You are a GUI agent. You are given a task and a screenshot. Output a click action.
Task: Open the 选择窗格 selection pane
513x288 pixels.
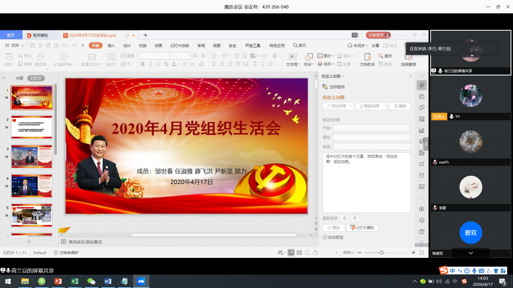[x=408, y=63]
